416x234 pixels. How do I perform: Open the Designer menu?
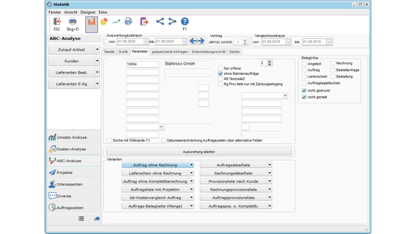[88, 12]
